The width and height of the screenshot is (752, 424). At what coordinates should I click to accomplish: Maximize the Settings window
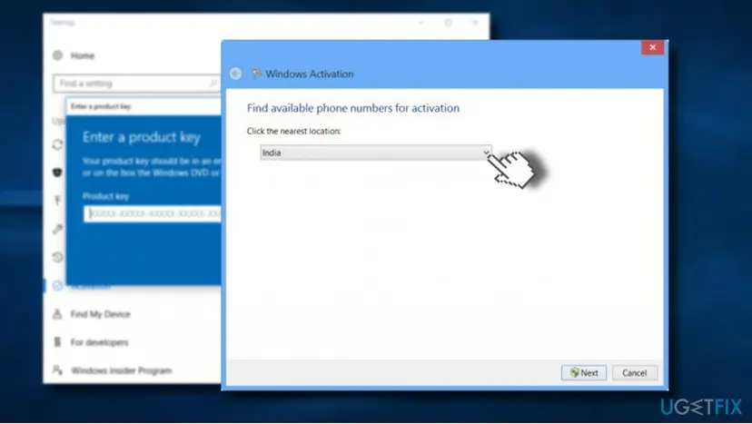click(449, 23)
